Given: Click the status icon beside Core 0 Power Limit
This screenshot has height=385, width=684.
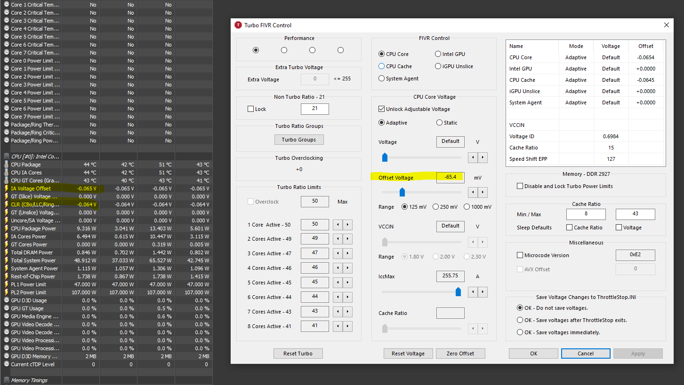Looking at the screenshot, I should coord(7,61).
